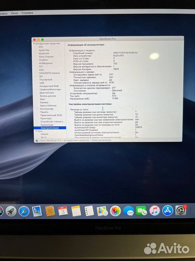Select Камера in the sidebar
The image size is (195, 261).
coord(44,102)
